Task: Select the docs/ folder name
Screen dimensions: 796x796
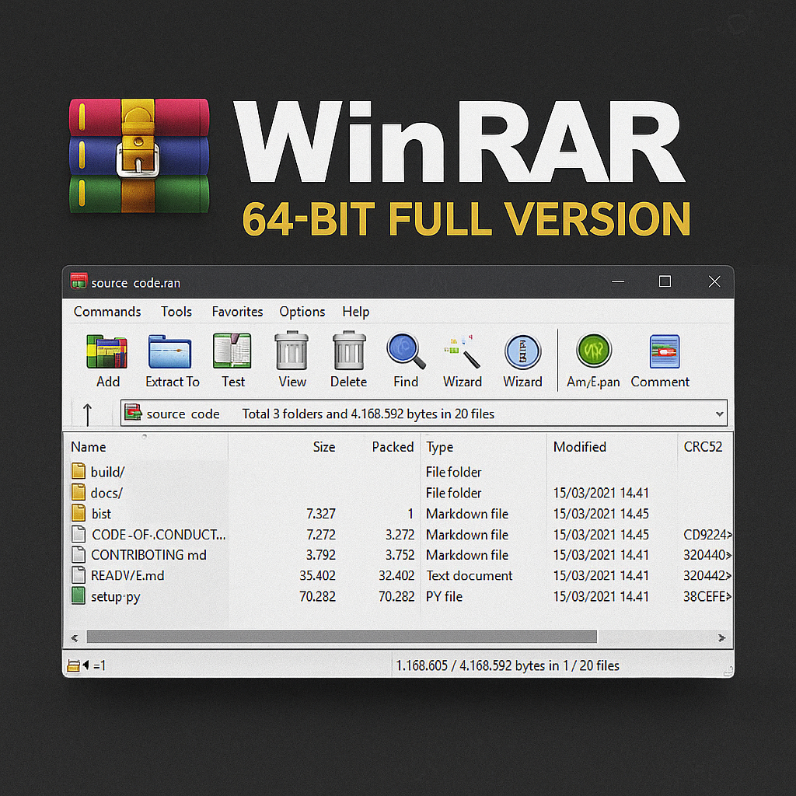Action: (106, 492)
